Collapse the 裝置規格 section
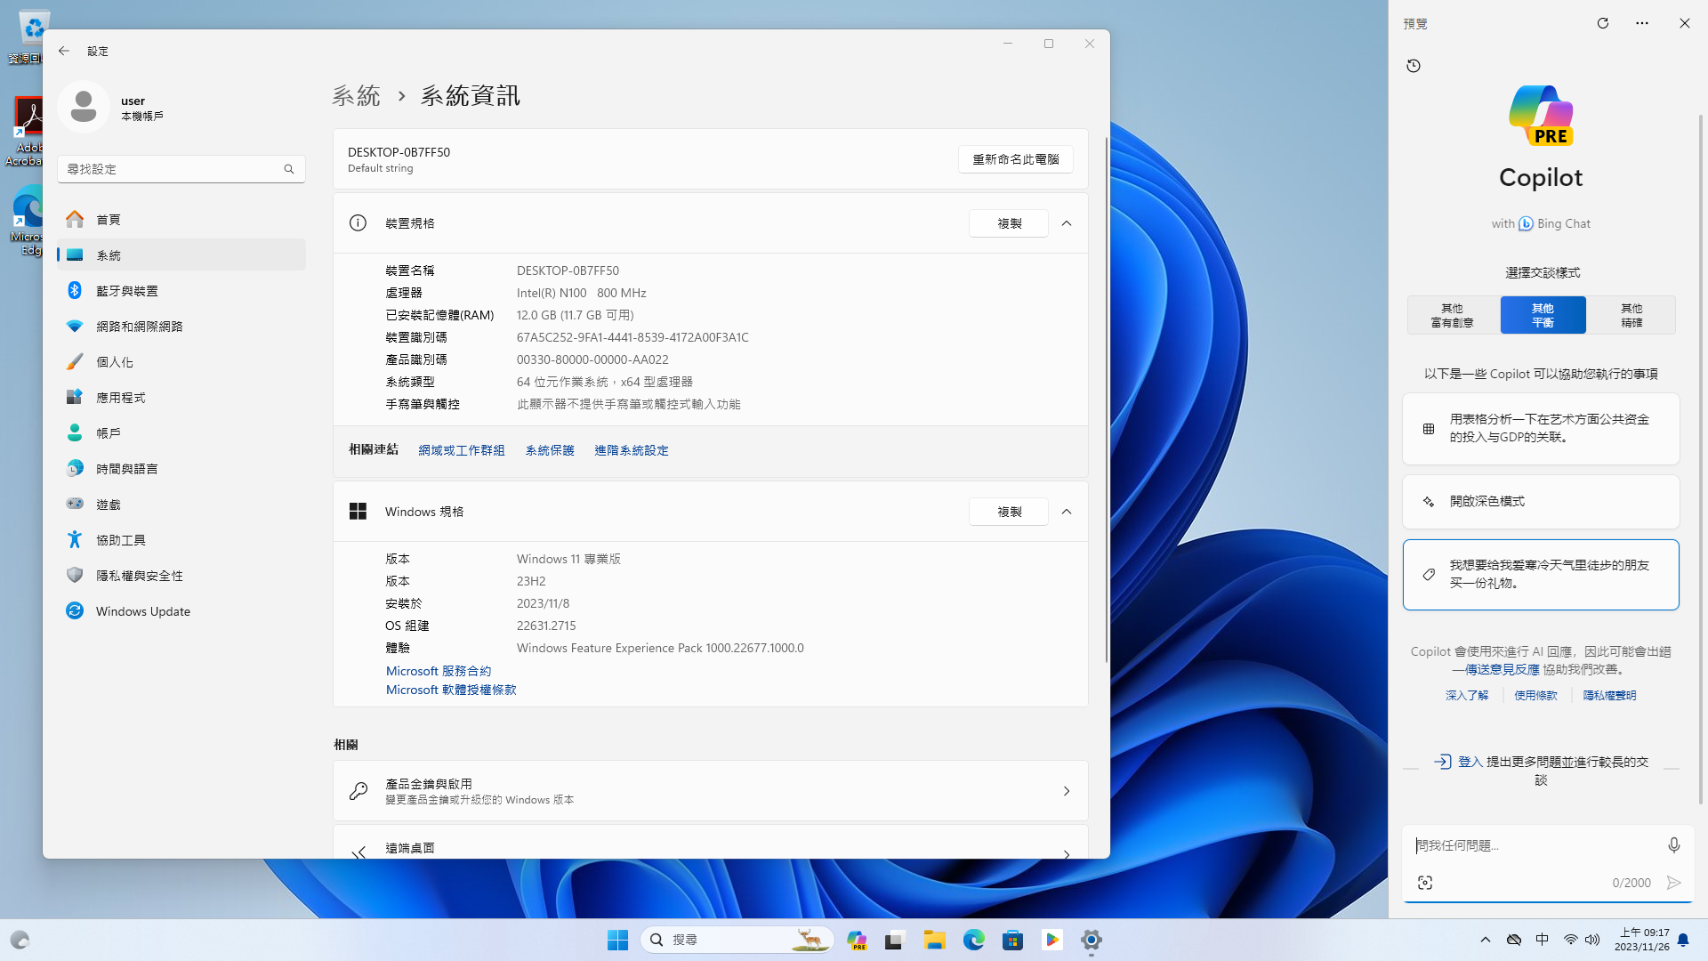1708x961 pixels. (1067, 223)
